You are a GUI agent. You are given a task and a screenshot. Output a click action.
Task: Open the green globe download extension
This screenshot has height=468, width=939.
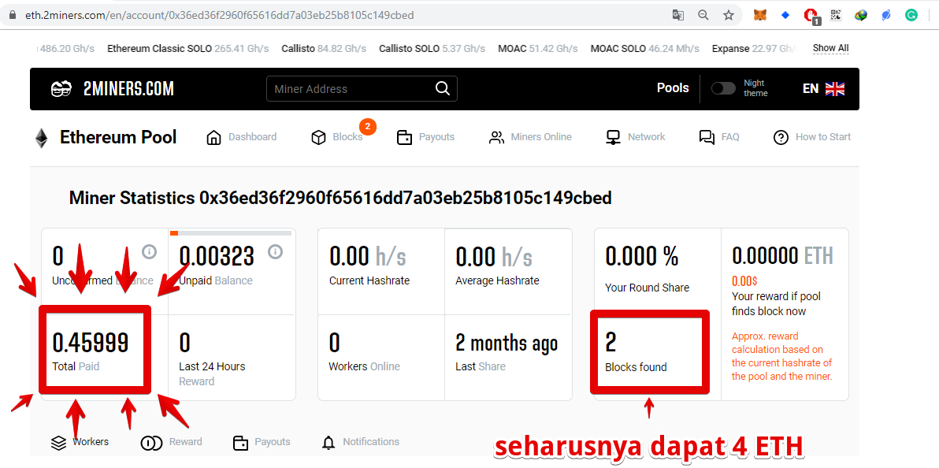click(861, 15)
